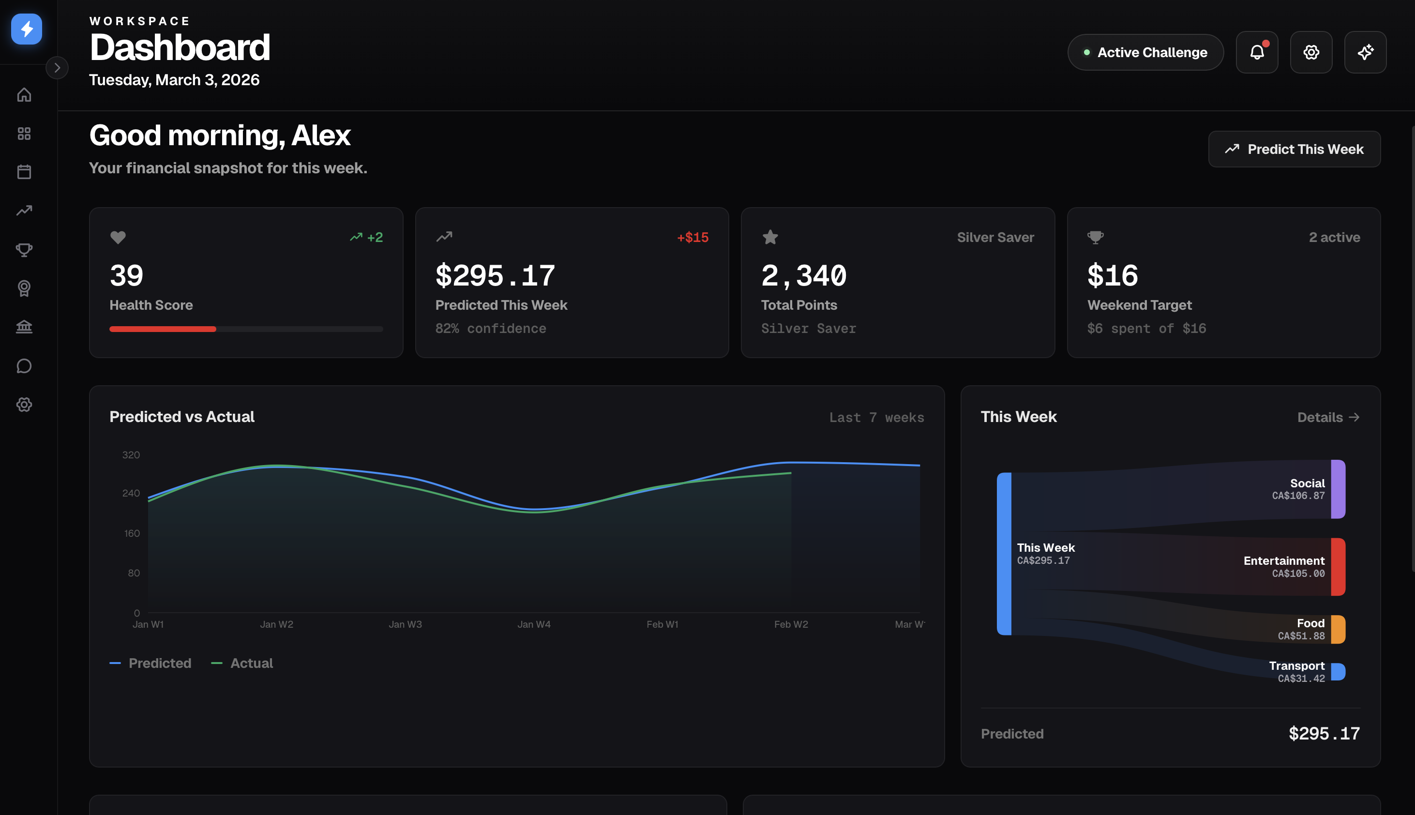Expand the sidebar with chevron arrow

[57, 68]
